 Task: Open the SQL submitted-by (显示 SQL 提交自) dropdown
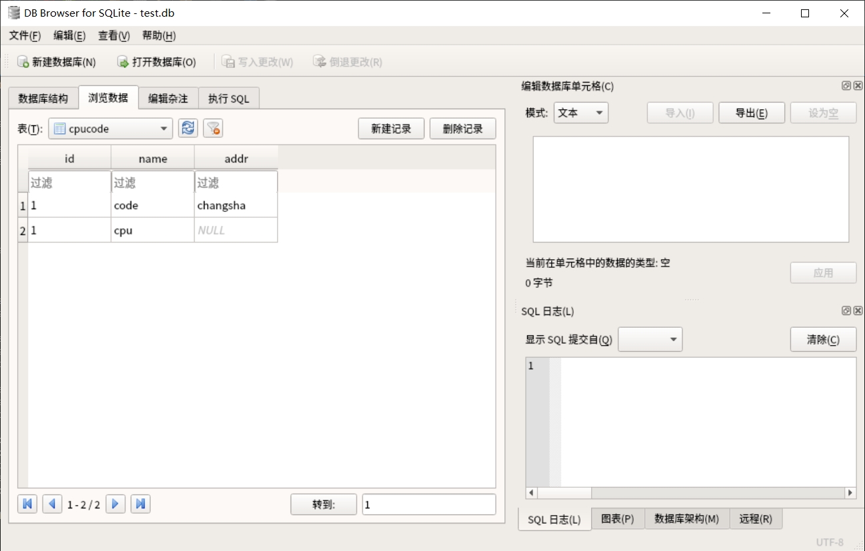click(x=650, y=340)
